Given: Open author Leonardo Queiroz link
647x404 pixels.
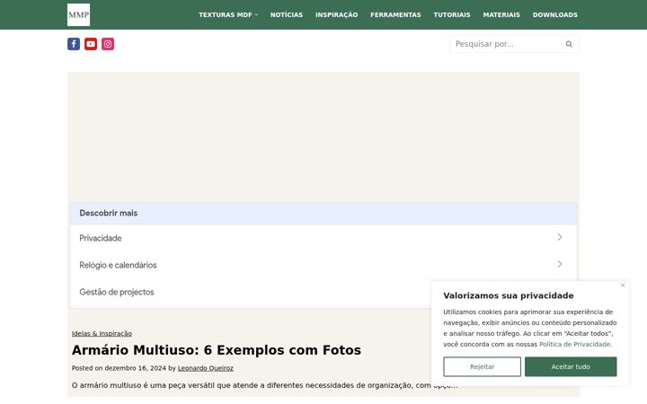Looking at the screenshot, I should click(206, 368).
